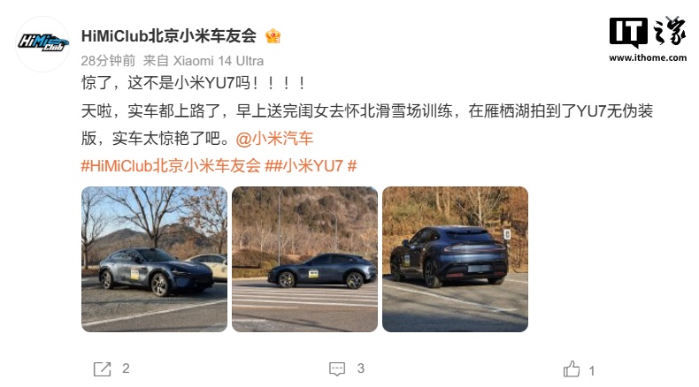699x387 pixels.
Task: Click the repost count number 2
Action: click(x=126, y=368)
